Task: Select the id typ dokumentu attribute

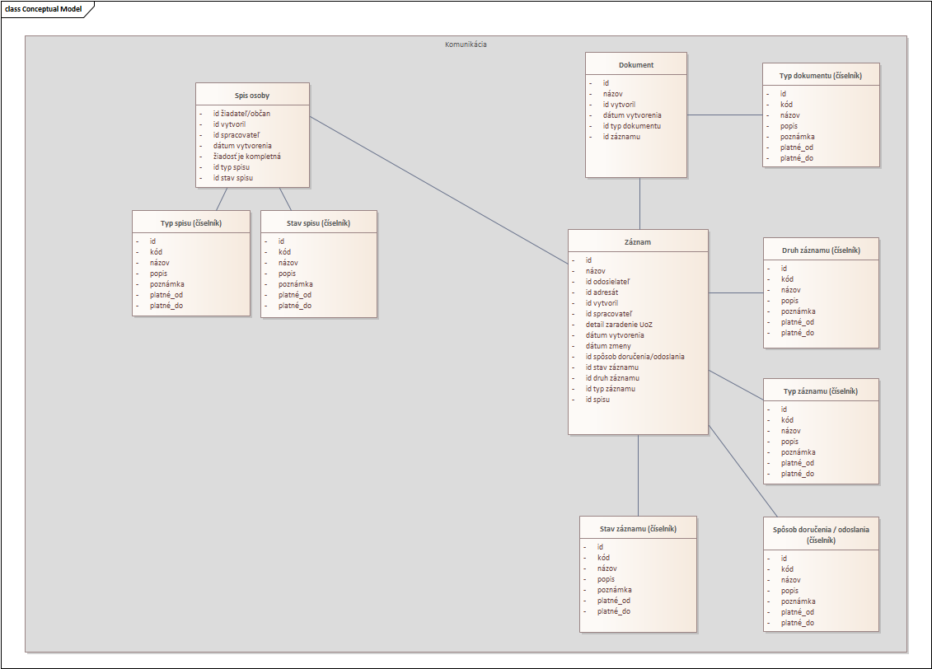Action: coord(631,126)
